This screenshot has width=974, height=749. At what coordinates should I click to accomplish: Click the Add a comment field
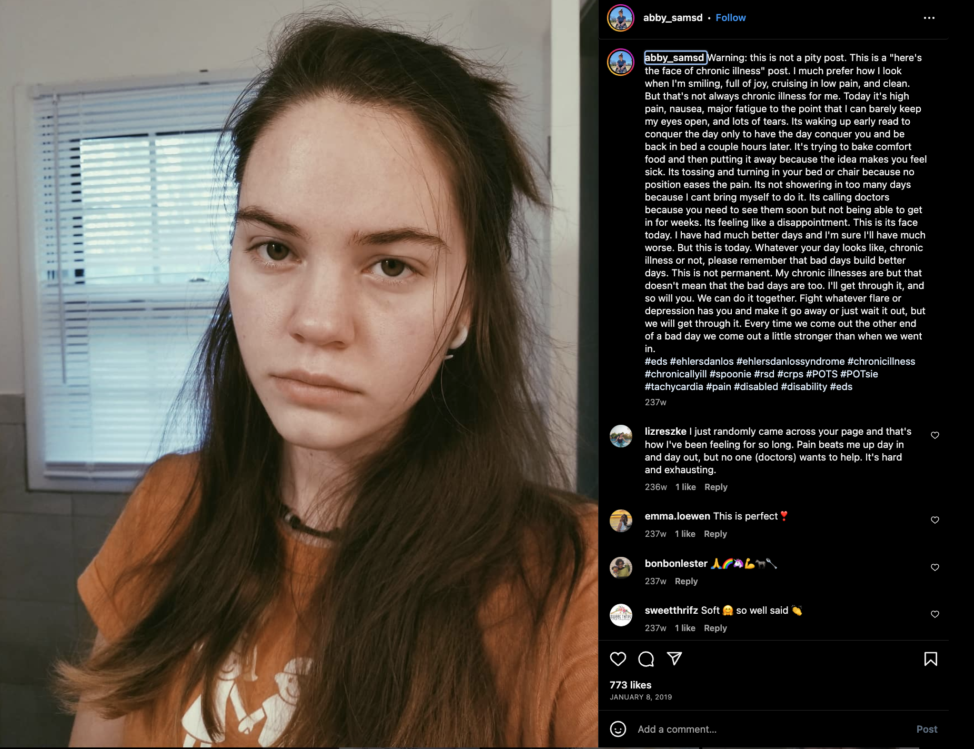click(770, 730)
